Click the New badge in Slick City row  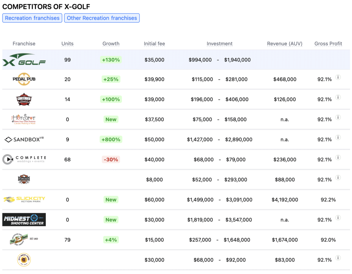point(111,199)
